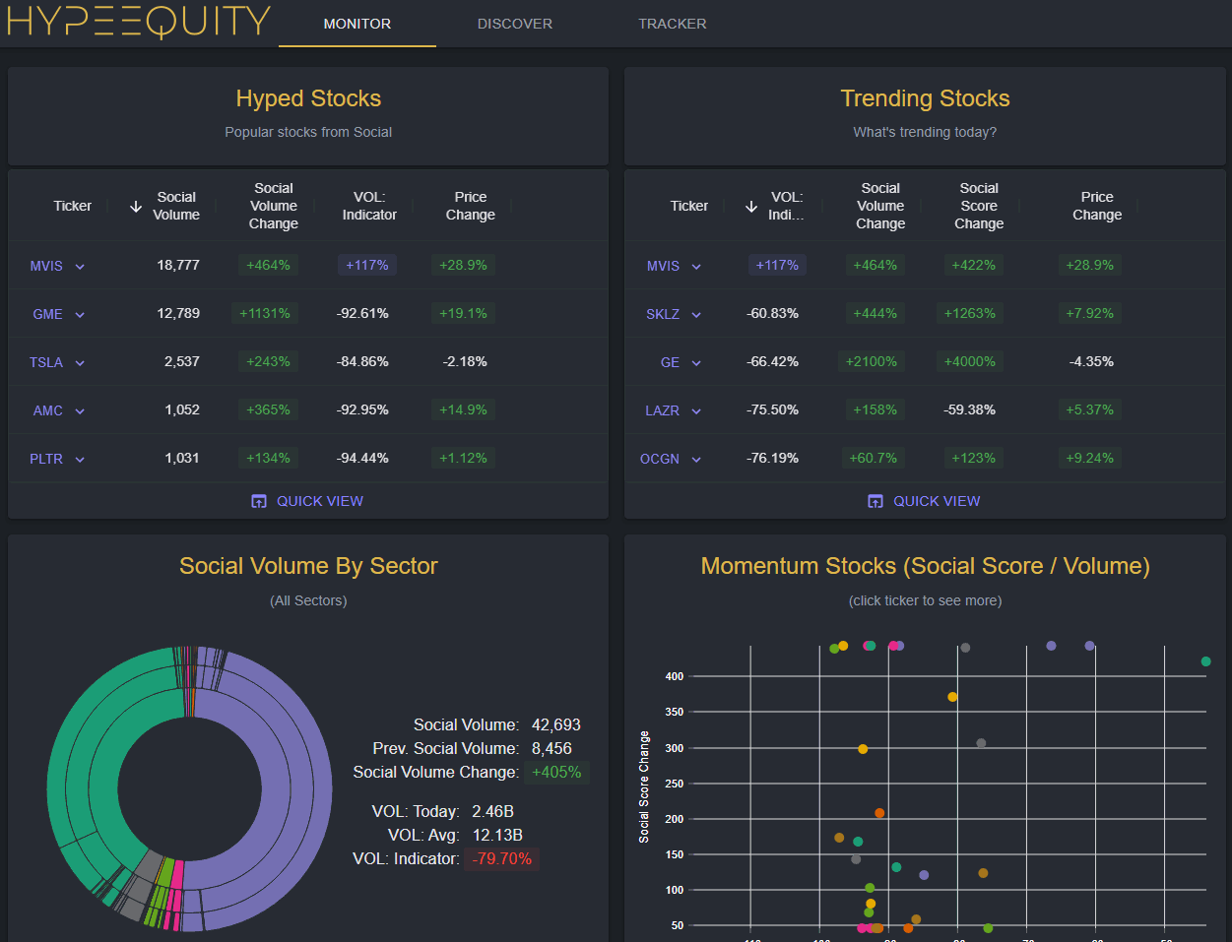Open Quick View under Hyped Stocks
1232x942 pixels.
[308, 501]
